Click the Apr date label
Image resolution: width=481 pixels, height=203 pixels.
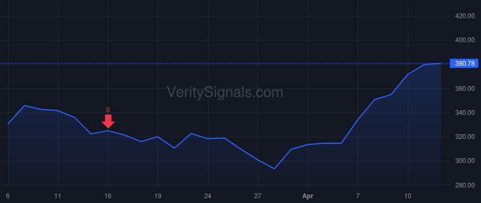[x=308, y=196]
